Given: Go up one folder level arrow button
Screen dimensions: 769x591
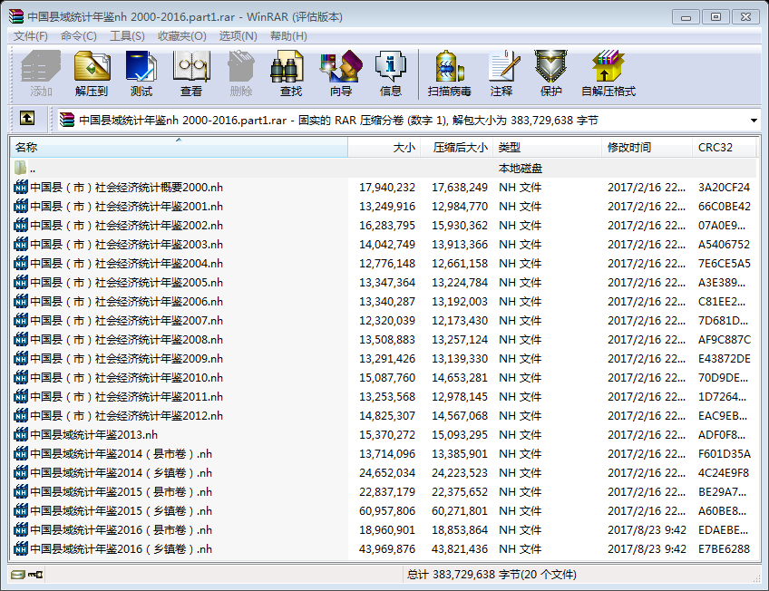Looking at the screenshot, I should coord(27,118).
